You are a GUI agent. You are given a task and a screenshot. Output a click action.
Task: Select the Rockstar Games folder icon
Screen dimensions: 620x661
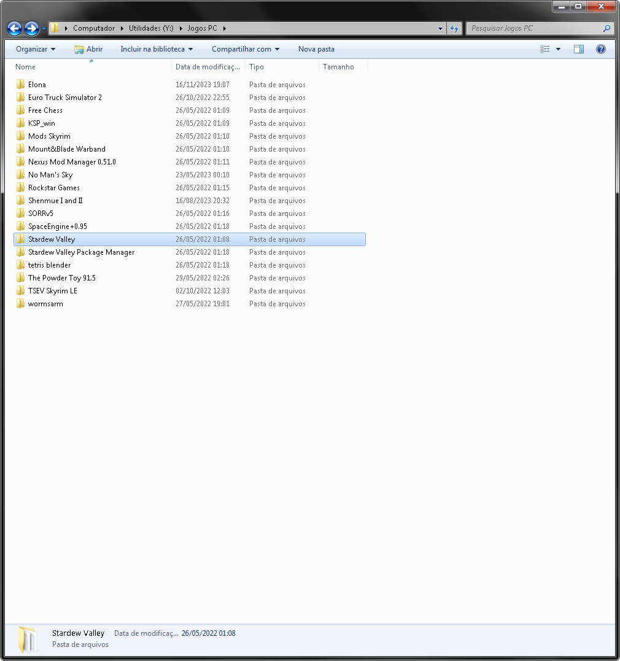(x=20, y=188)
